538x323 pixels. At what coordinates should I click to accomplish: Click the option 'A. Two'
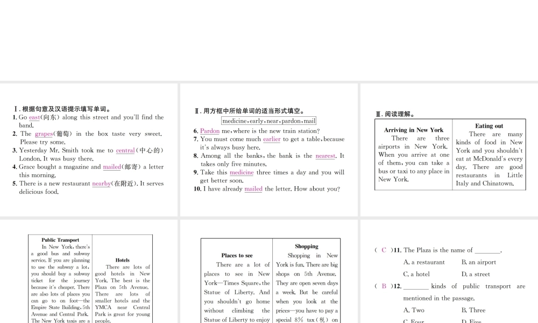(413, 310)
